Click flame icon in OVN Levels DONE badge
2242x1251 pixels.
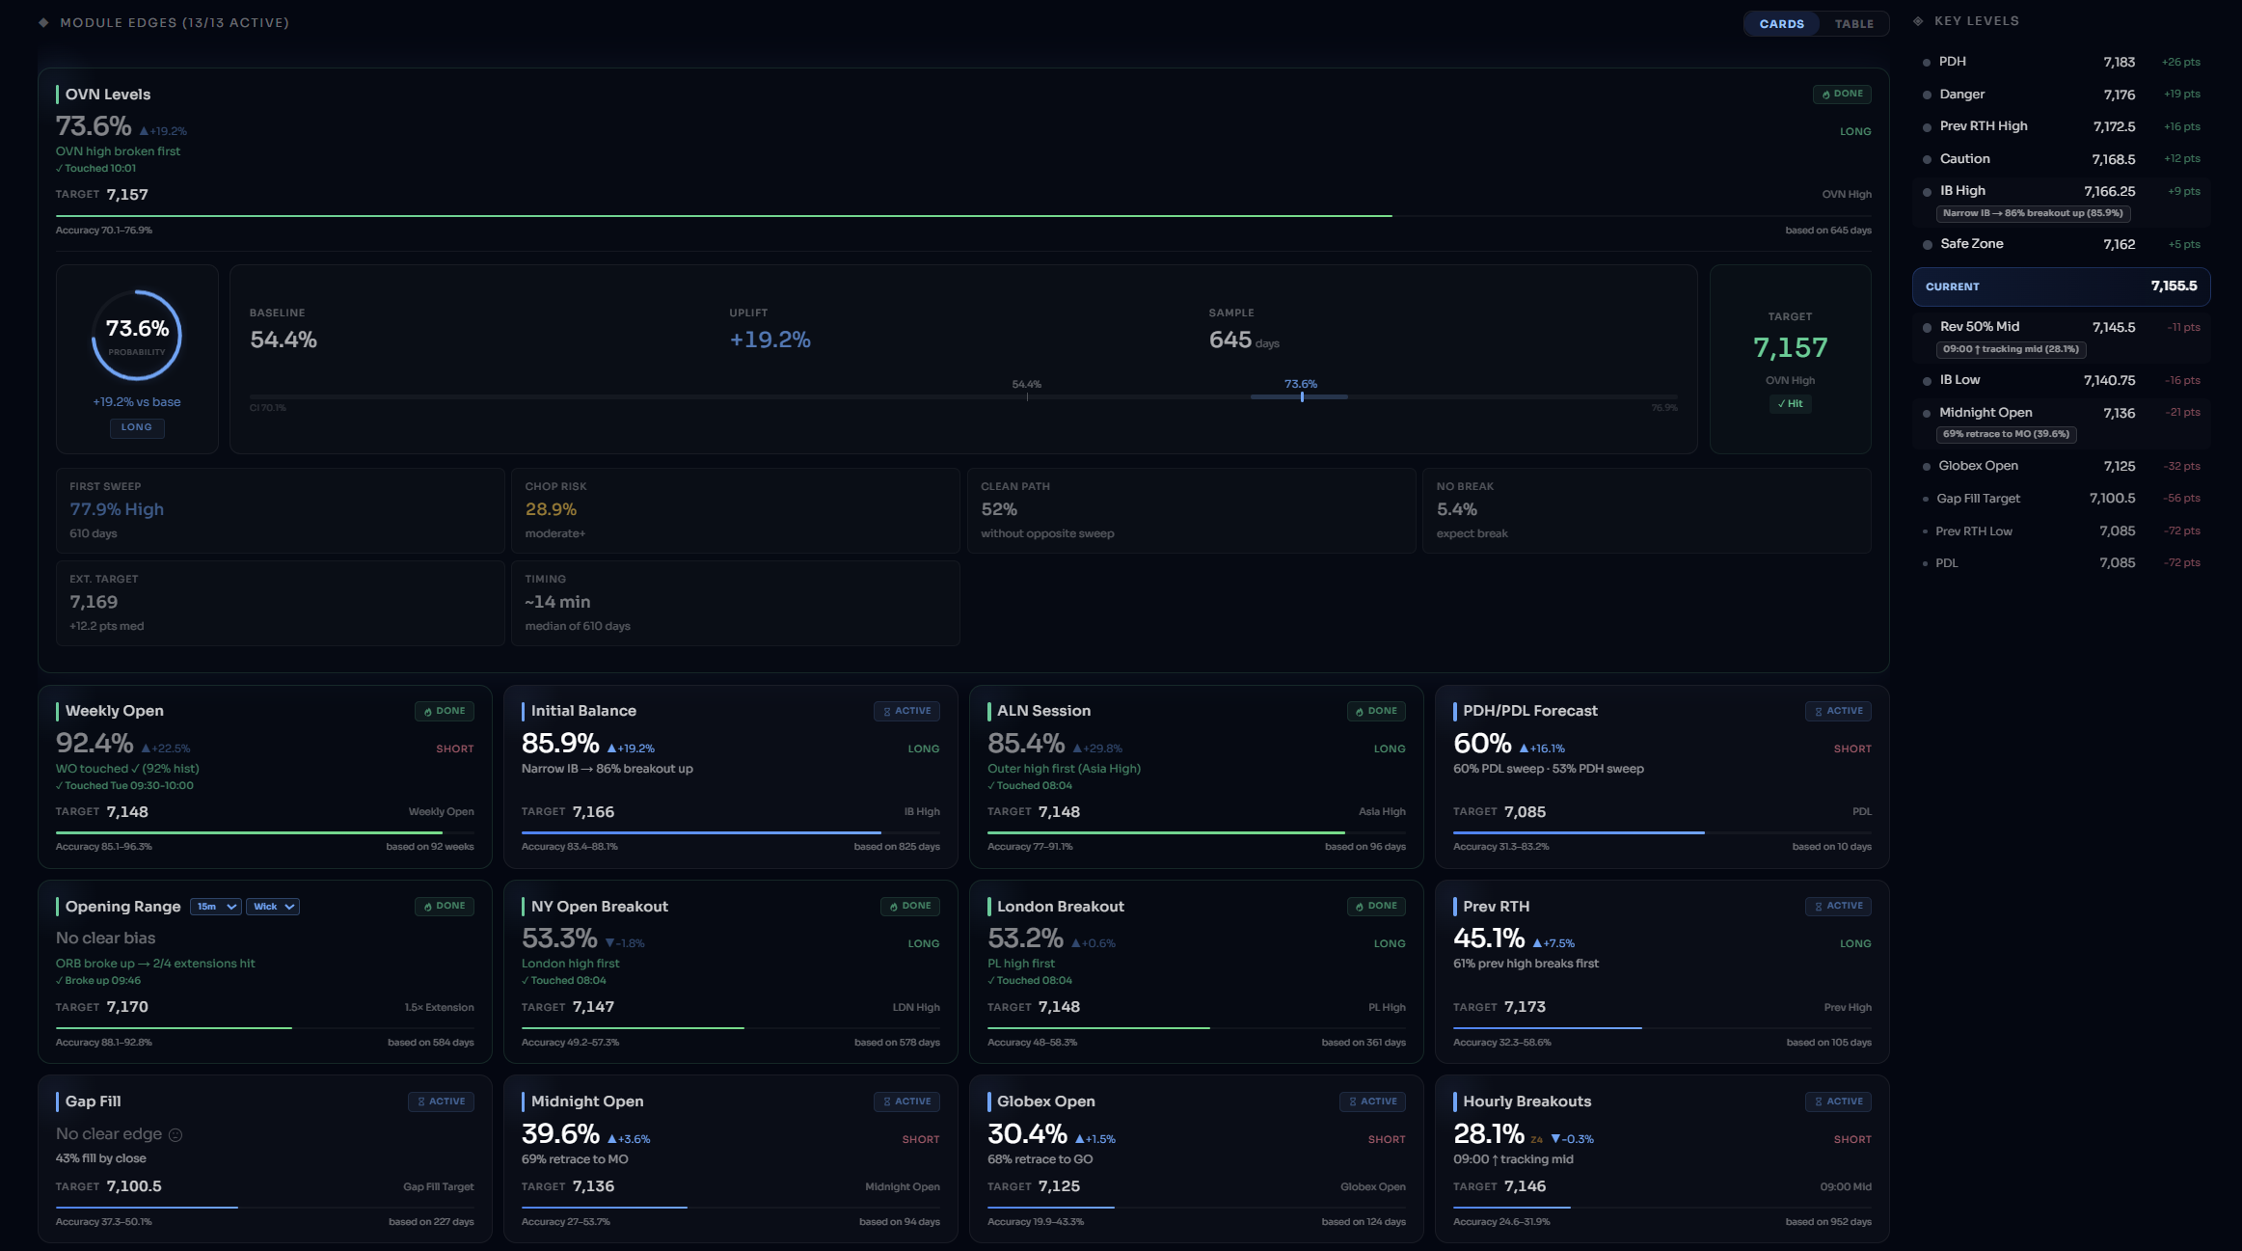pos(1825,95)
